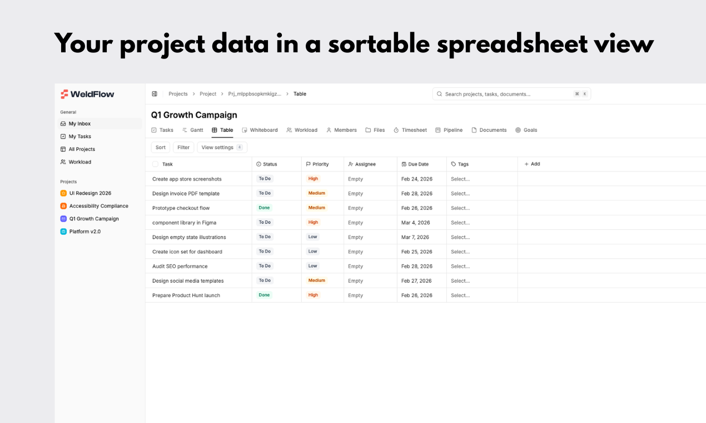This screenshot has width=706, height=423.
Task: Click the Filter button
Action: (183, 147)
